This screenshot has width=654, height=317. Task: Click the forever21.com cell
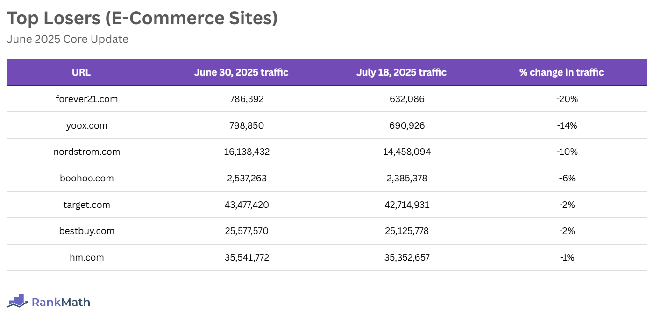86,99
